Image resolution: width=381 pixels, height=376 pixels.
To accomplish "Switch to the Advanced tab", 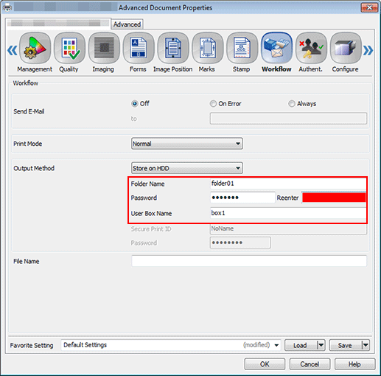I will pyautogui.click(x=127, y=24).
